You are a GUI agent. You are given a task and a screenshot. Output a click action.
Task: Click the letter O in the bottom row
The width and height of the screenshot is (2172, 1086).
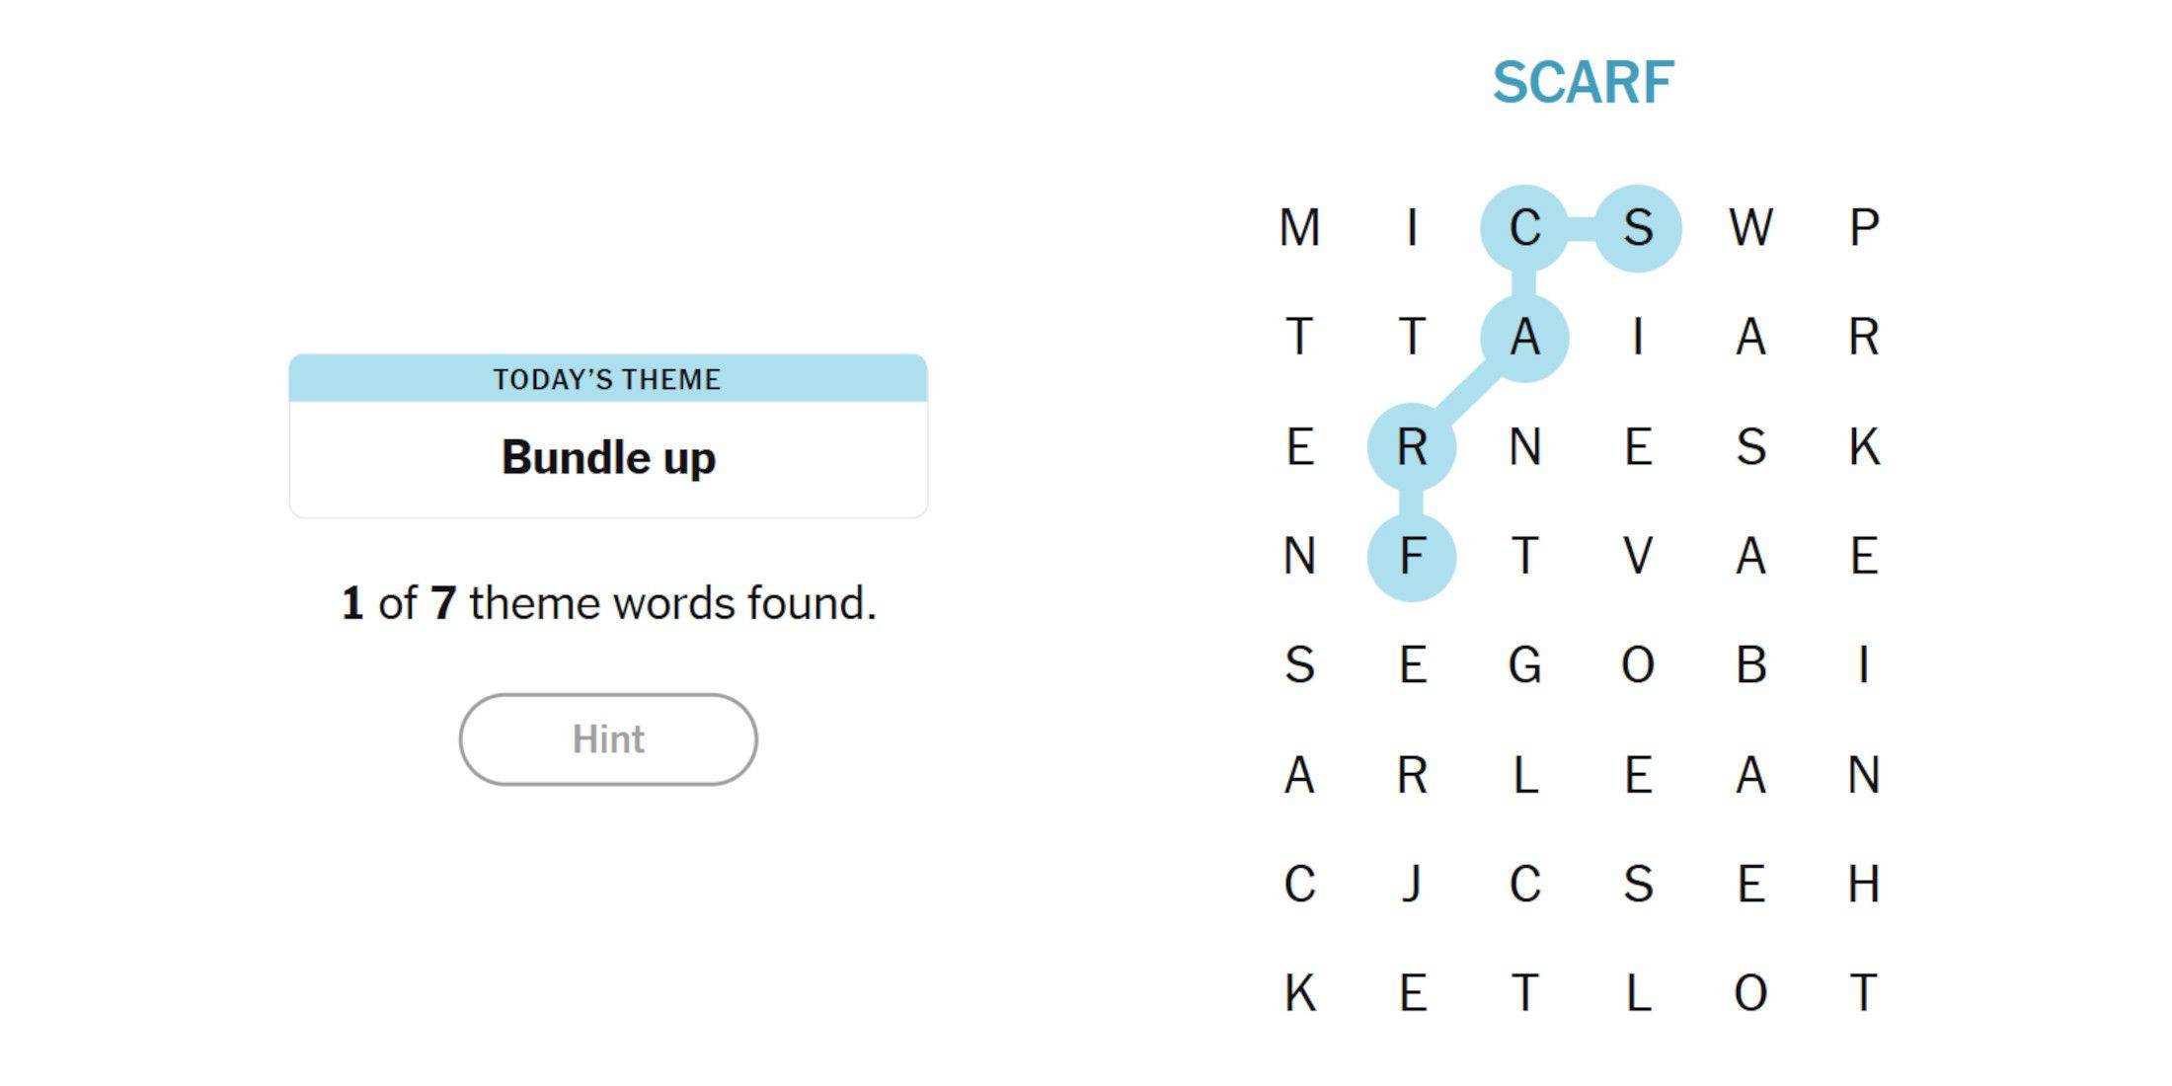point(1755,992)
